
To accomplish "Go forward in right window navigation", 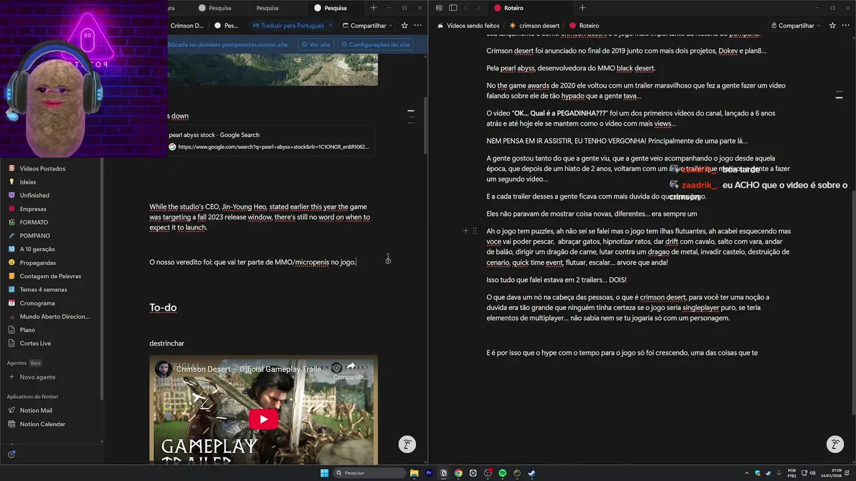I will tap(479, 8).
